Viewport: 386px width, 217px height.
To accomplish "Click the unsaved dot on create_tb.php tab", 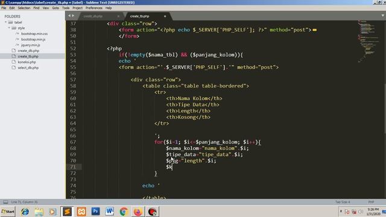I will 165,16.
